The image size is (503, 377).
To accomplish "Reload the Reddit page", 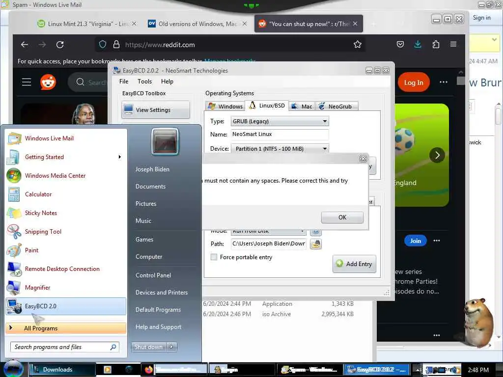I will [x=60, y=45].
